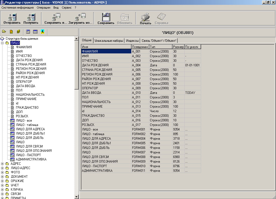Viewport: 276px width, 199px height.
Task: Expand the ОРУЖИЕ folder node
Action: point(3,181)
